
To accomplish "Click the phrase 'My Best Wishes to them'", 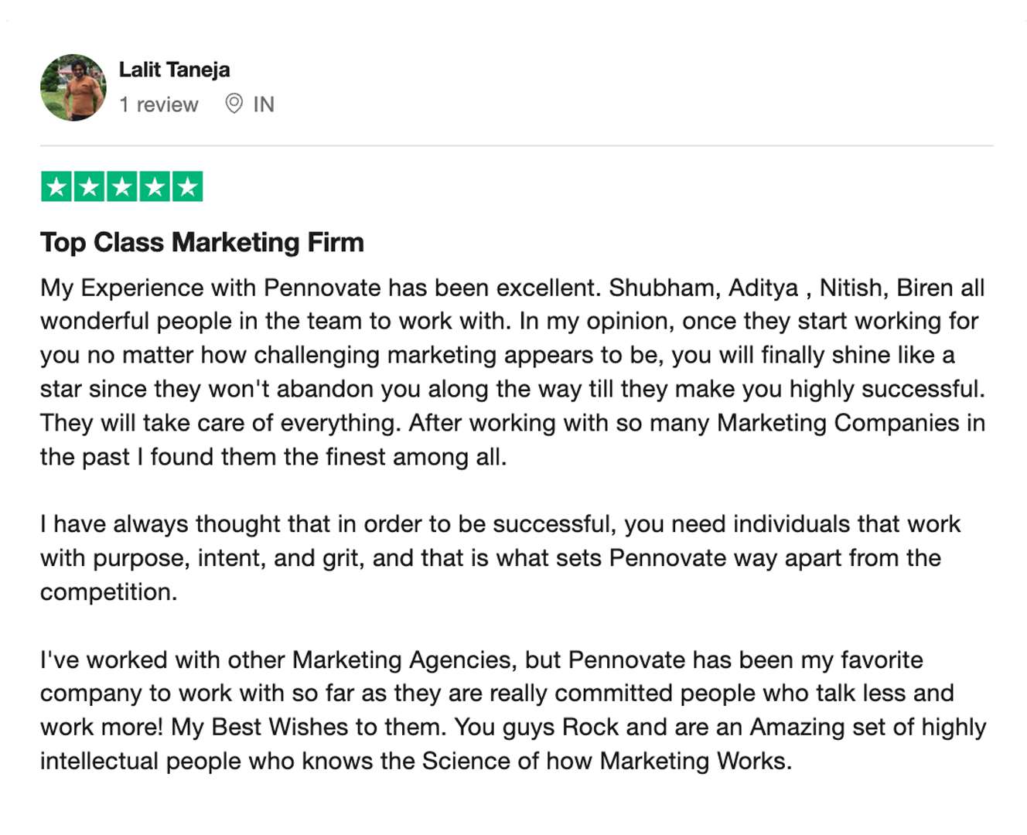I will point(308,728).
